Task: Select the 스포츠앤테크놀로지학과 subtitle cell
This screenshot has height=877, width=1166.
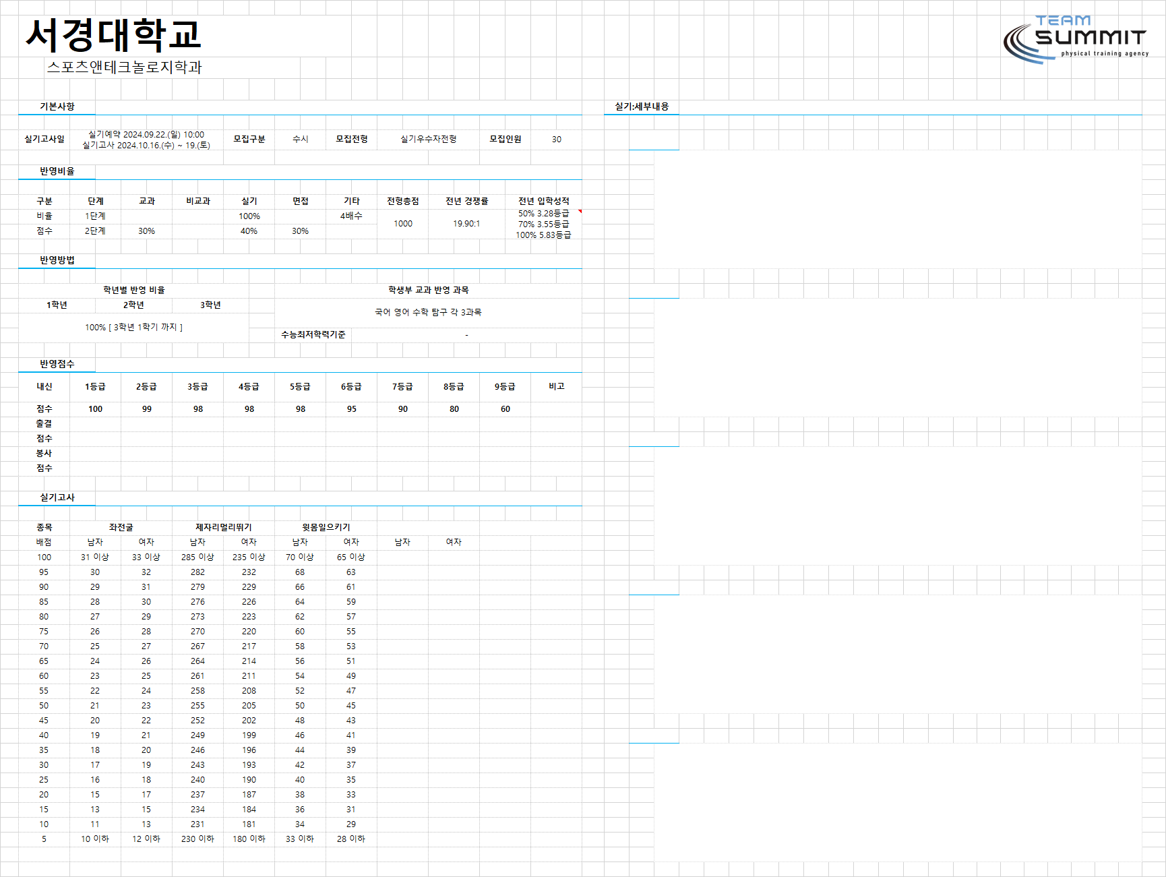Action: (125, 67)
